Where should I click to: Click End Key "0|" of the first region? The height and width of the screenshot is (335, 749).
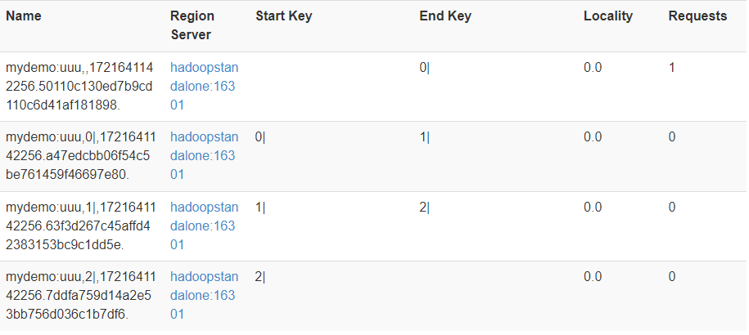[424, 68]
